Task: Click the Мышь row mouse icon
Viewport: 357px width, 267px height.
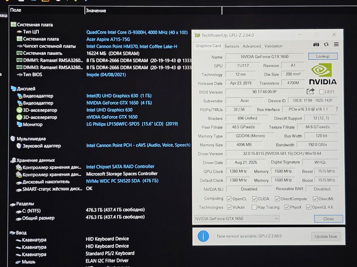Action: [x=18, y=262]
